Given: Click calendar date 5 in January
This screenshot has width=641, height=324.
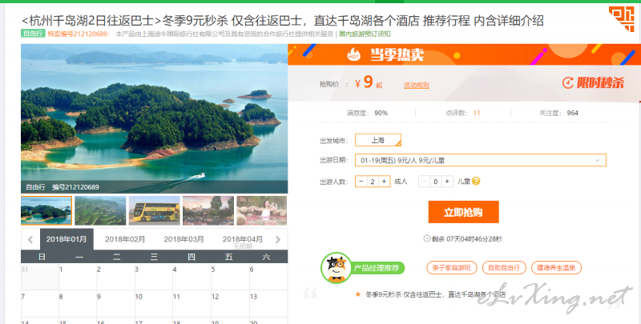Looking at the screenshot, I should [230, 277].
